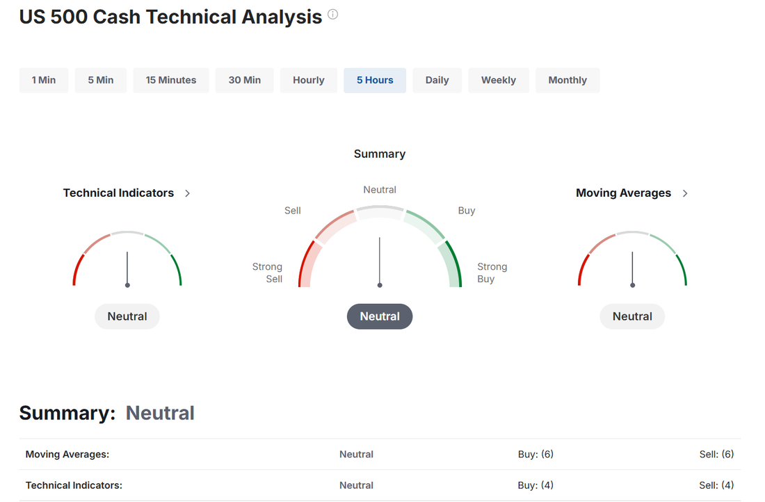
Task: Click the Neutral label above the gauge
Action: tap(380, 190)
